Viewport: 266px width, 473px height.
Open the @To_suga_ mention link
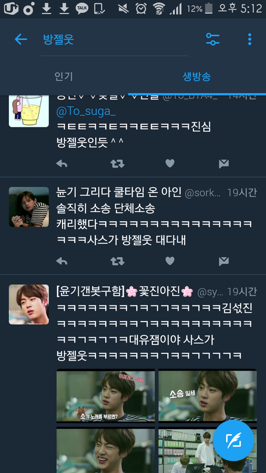(86, 112)
